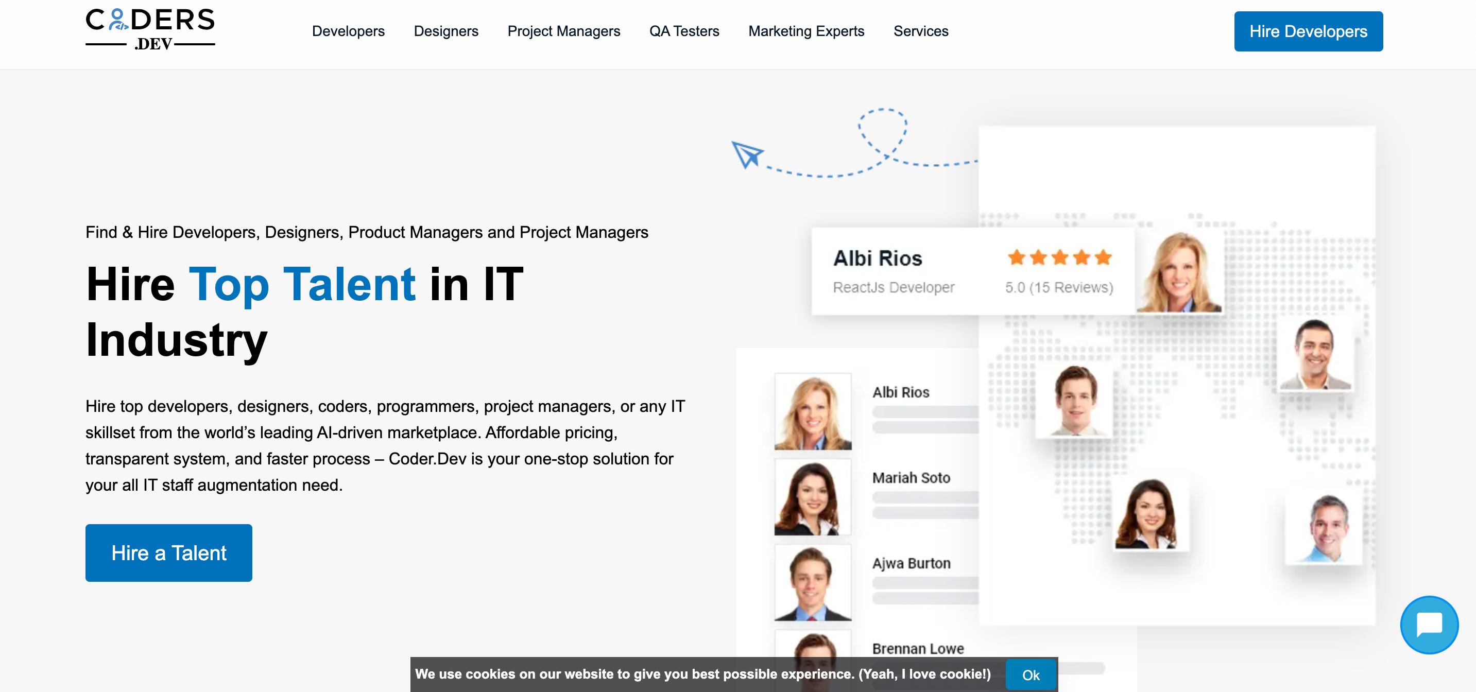Go to Project Managers section
This screenshot has height=692, width=1476.
pyautogui.click(x=563, y=31)
